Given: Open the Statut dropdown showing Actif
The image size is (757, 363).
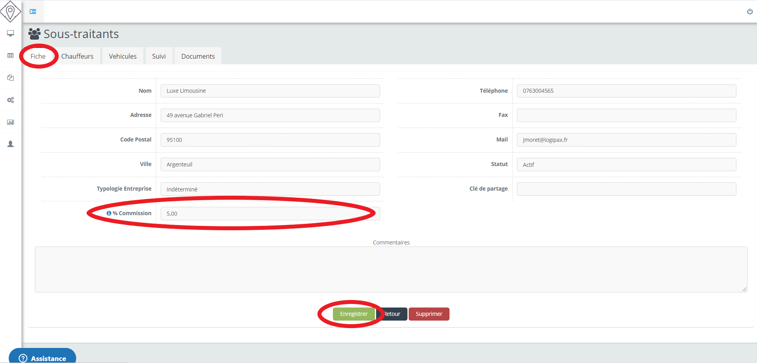Looking at the screenshot, I should (626, 164).
